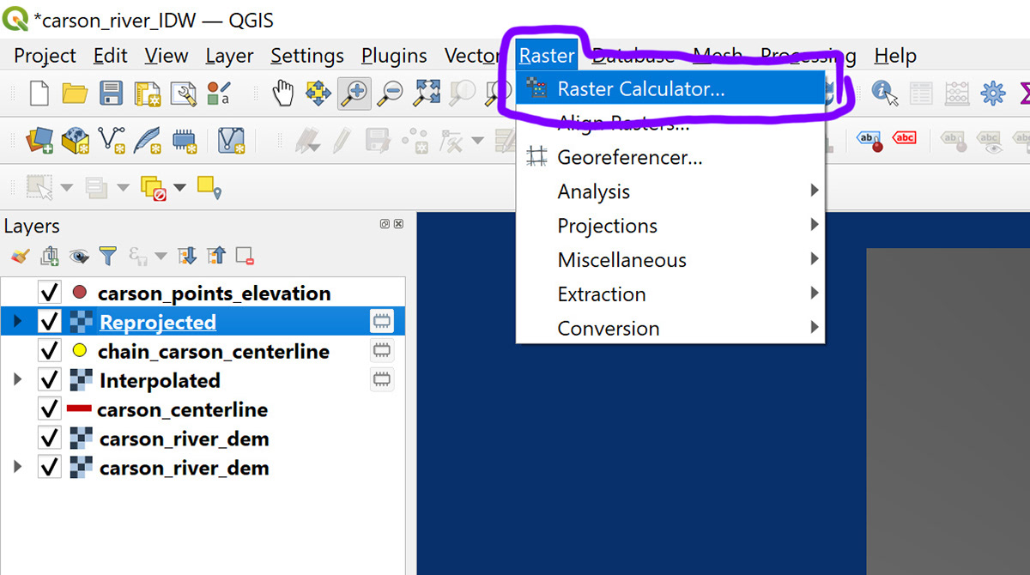1030x575 pixels.
Task: Click memory indicator beside chain_carson_centerline
Action: tap(382, 351)
